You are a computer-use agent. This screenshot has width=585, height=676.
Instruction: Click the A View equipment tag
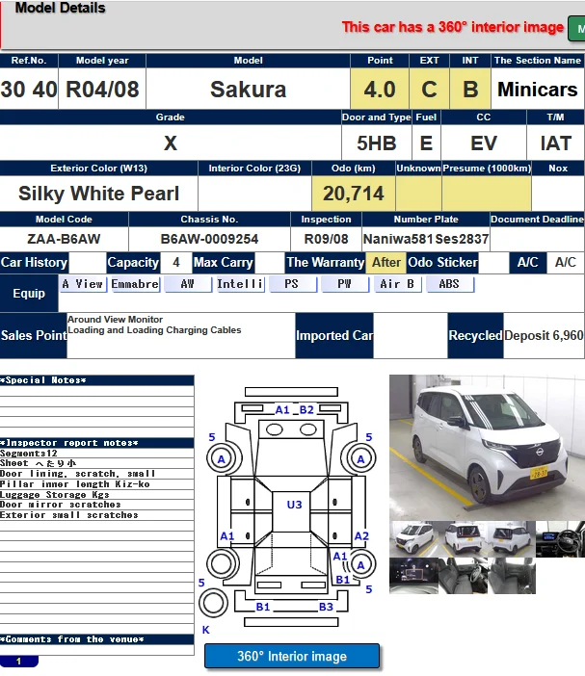(x=82, y=285)
